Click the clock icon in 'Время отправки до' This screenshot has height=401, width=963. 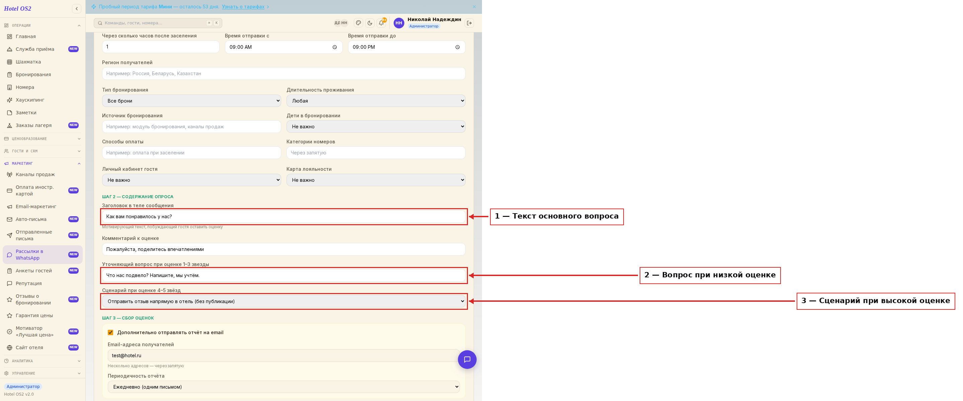[457, 47]
